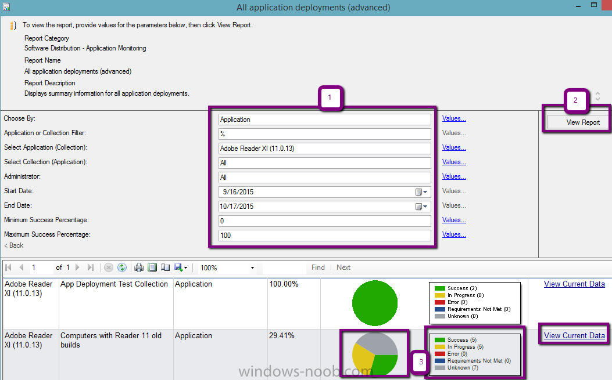The width and height of the screenshot is (612, 380).
Task: Click the 29.41% success value
Action: point(281,335)
